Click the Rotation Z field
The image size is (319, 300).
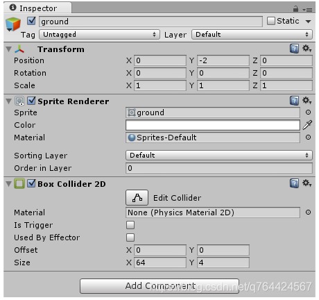[286, 73]
